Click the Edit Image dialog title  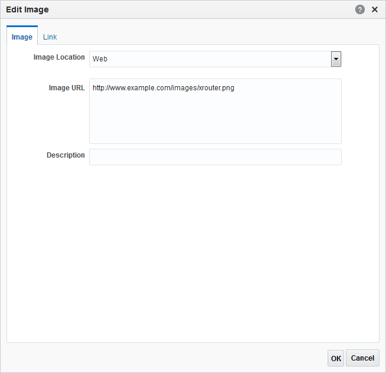pos(27,9)
